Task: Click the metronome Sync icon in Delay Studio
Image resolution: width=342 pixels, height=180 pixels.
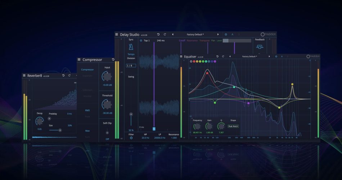Action: tap(131, 47)
